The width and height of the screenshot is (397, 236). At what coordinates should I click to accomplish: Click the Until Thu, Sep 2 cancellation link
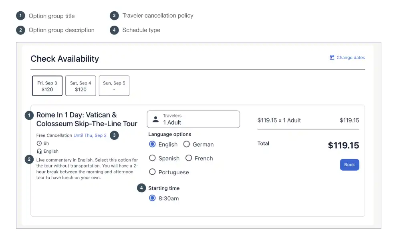click(90, 135)
